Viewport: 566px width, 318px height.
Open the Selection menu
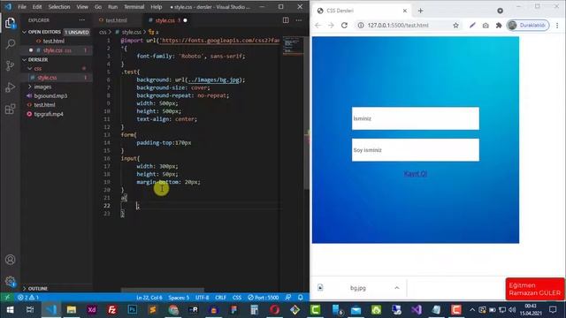pyautogui.click(x=59, y=7)
